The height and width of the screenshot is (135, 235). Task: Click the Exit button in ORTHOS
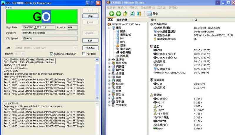pos(90,41)
